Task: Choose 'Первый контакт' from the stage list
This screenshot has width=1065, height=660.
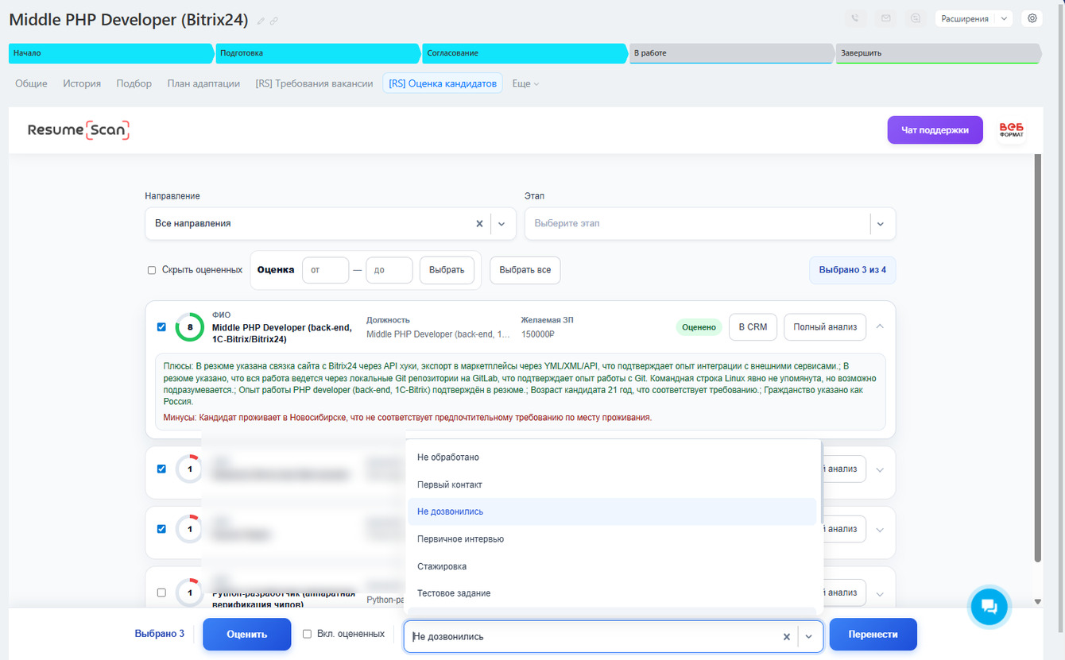Action: (612, 484)
